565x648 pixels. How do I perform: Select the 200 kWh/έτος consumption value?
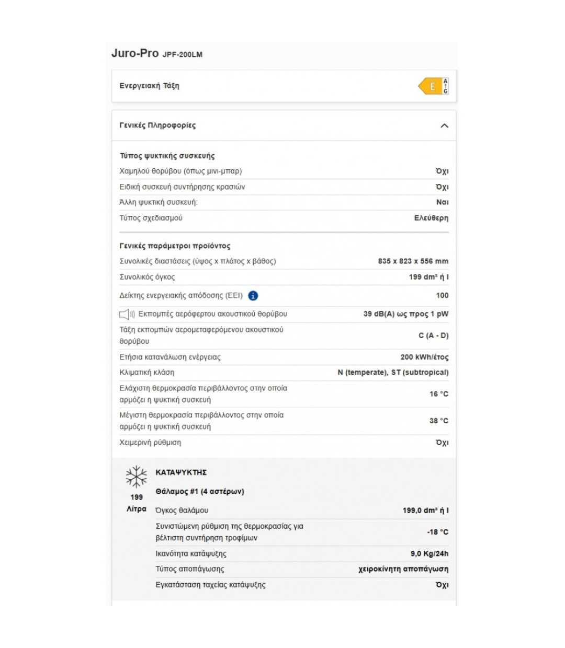(424, 357)
